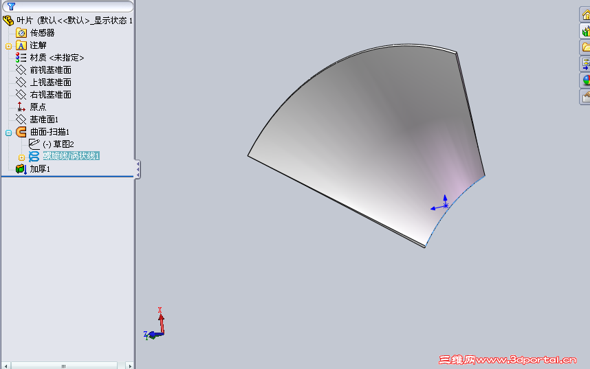The image size is (590, 369).
Task: Select the 叶片 root part name
Action: tap(25, 21)
